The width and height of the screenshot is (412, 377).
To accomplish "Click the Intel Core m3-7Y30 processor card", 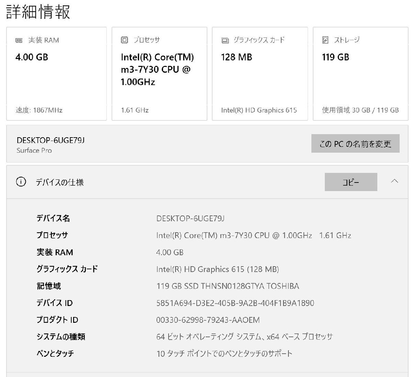I will [x=159, y=73].
